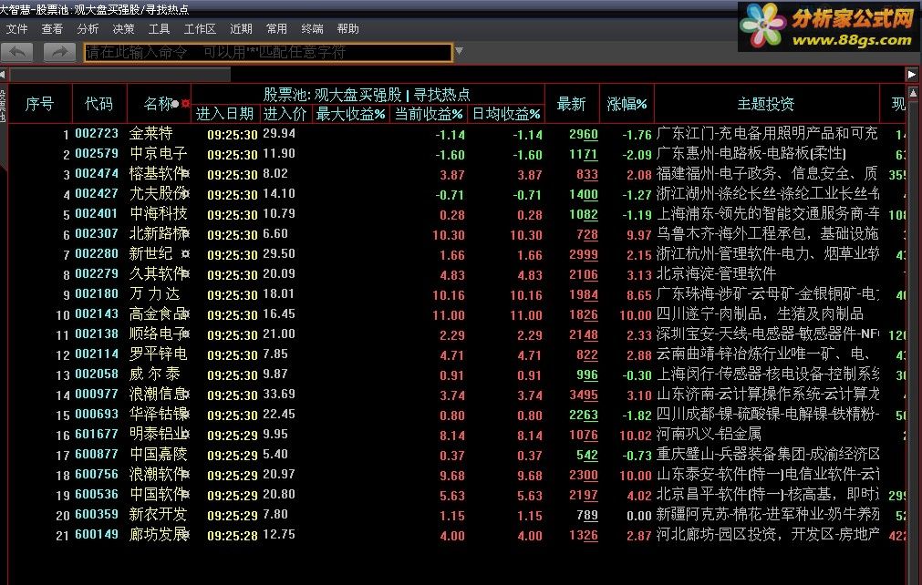Select stock code 002723
Screen dimensions: 922x585
[x=97, y=133]
